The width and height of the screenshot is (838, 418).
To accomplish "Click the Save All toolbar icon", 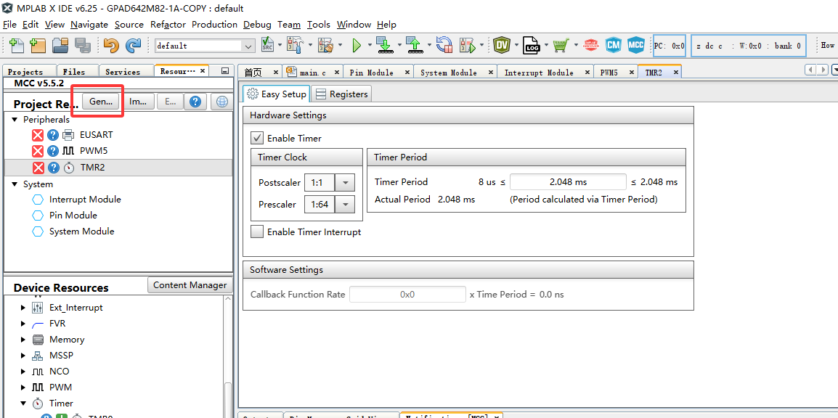I will tap(82, 46).
